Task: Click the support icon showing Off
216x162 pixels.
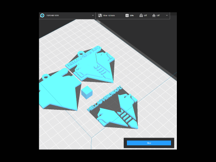Action: [141, 15]
